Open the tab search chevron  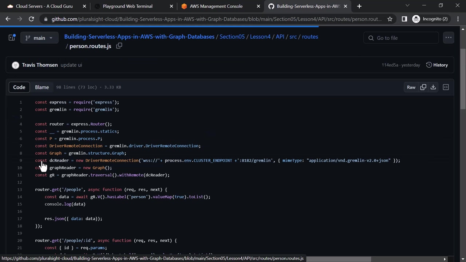(x=407, y=6)
